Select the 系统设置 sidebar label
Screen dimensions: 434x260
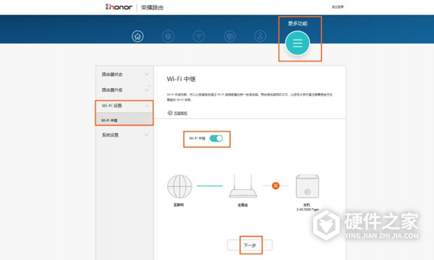click(x=110, y=135)
